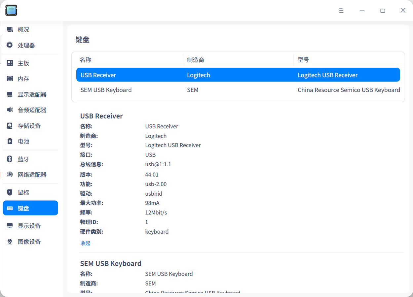Screen dimensions: 413x297
Task: Switch to display device (显示设备) section
Action: (29, 226)
